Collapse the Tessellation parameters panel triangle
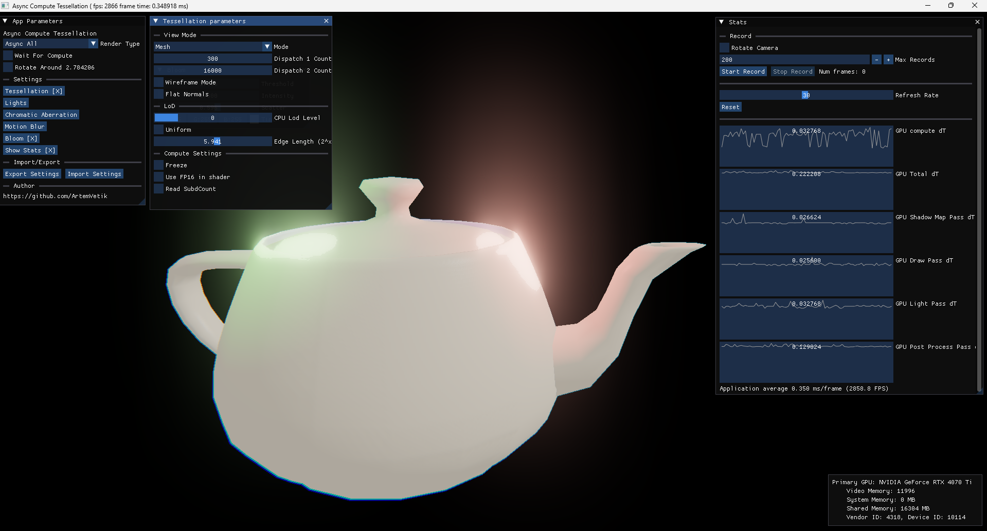 tap(155, 21)
